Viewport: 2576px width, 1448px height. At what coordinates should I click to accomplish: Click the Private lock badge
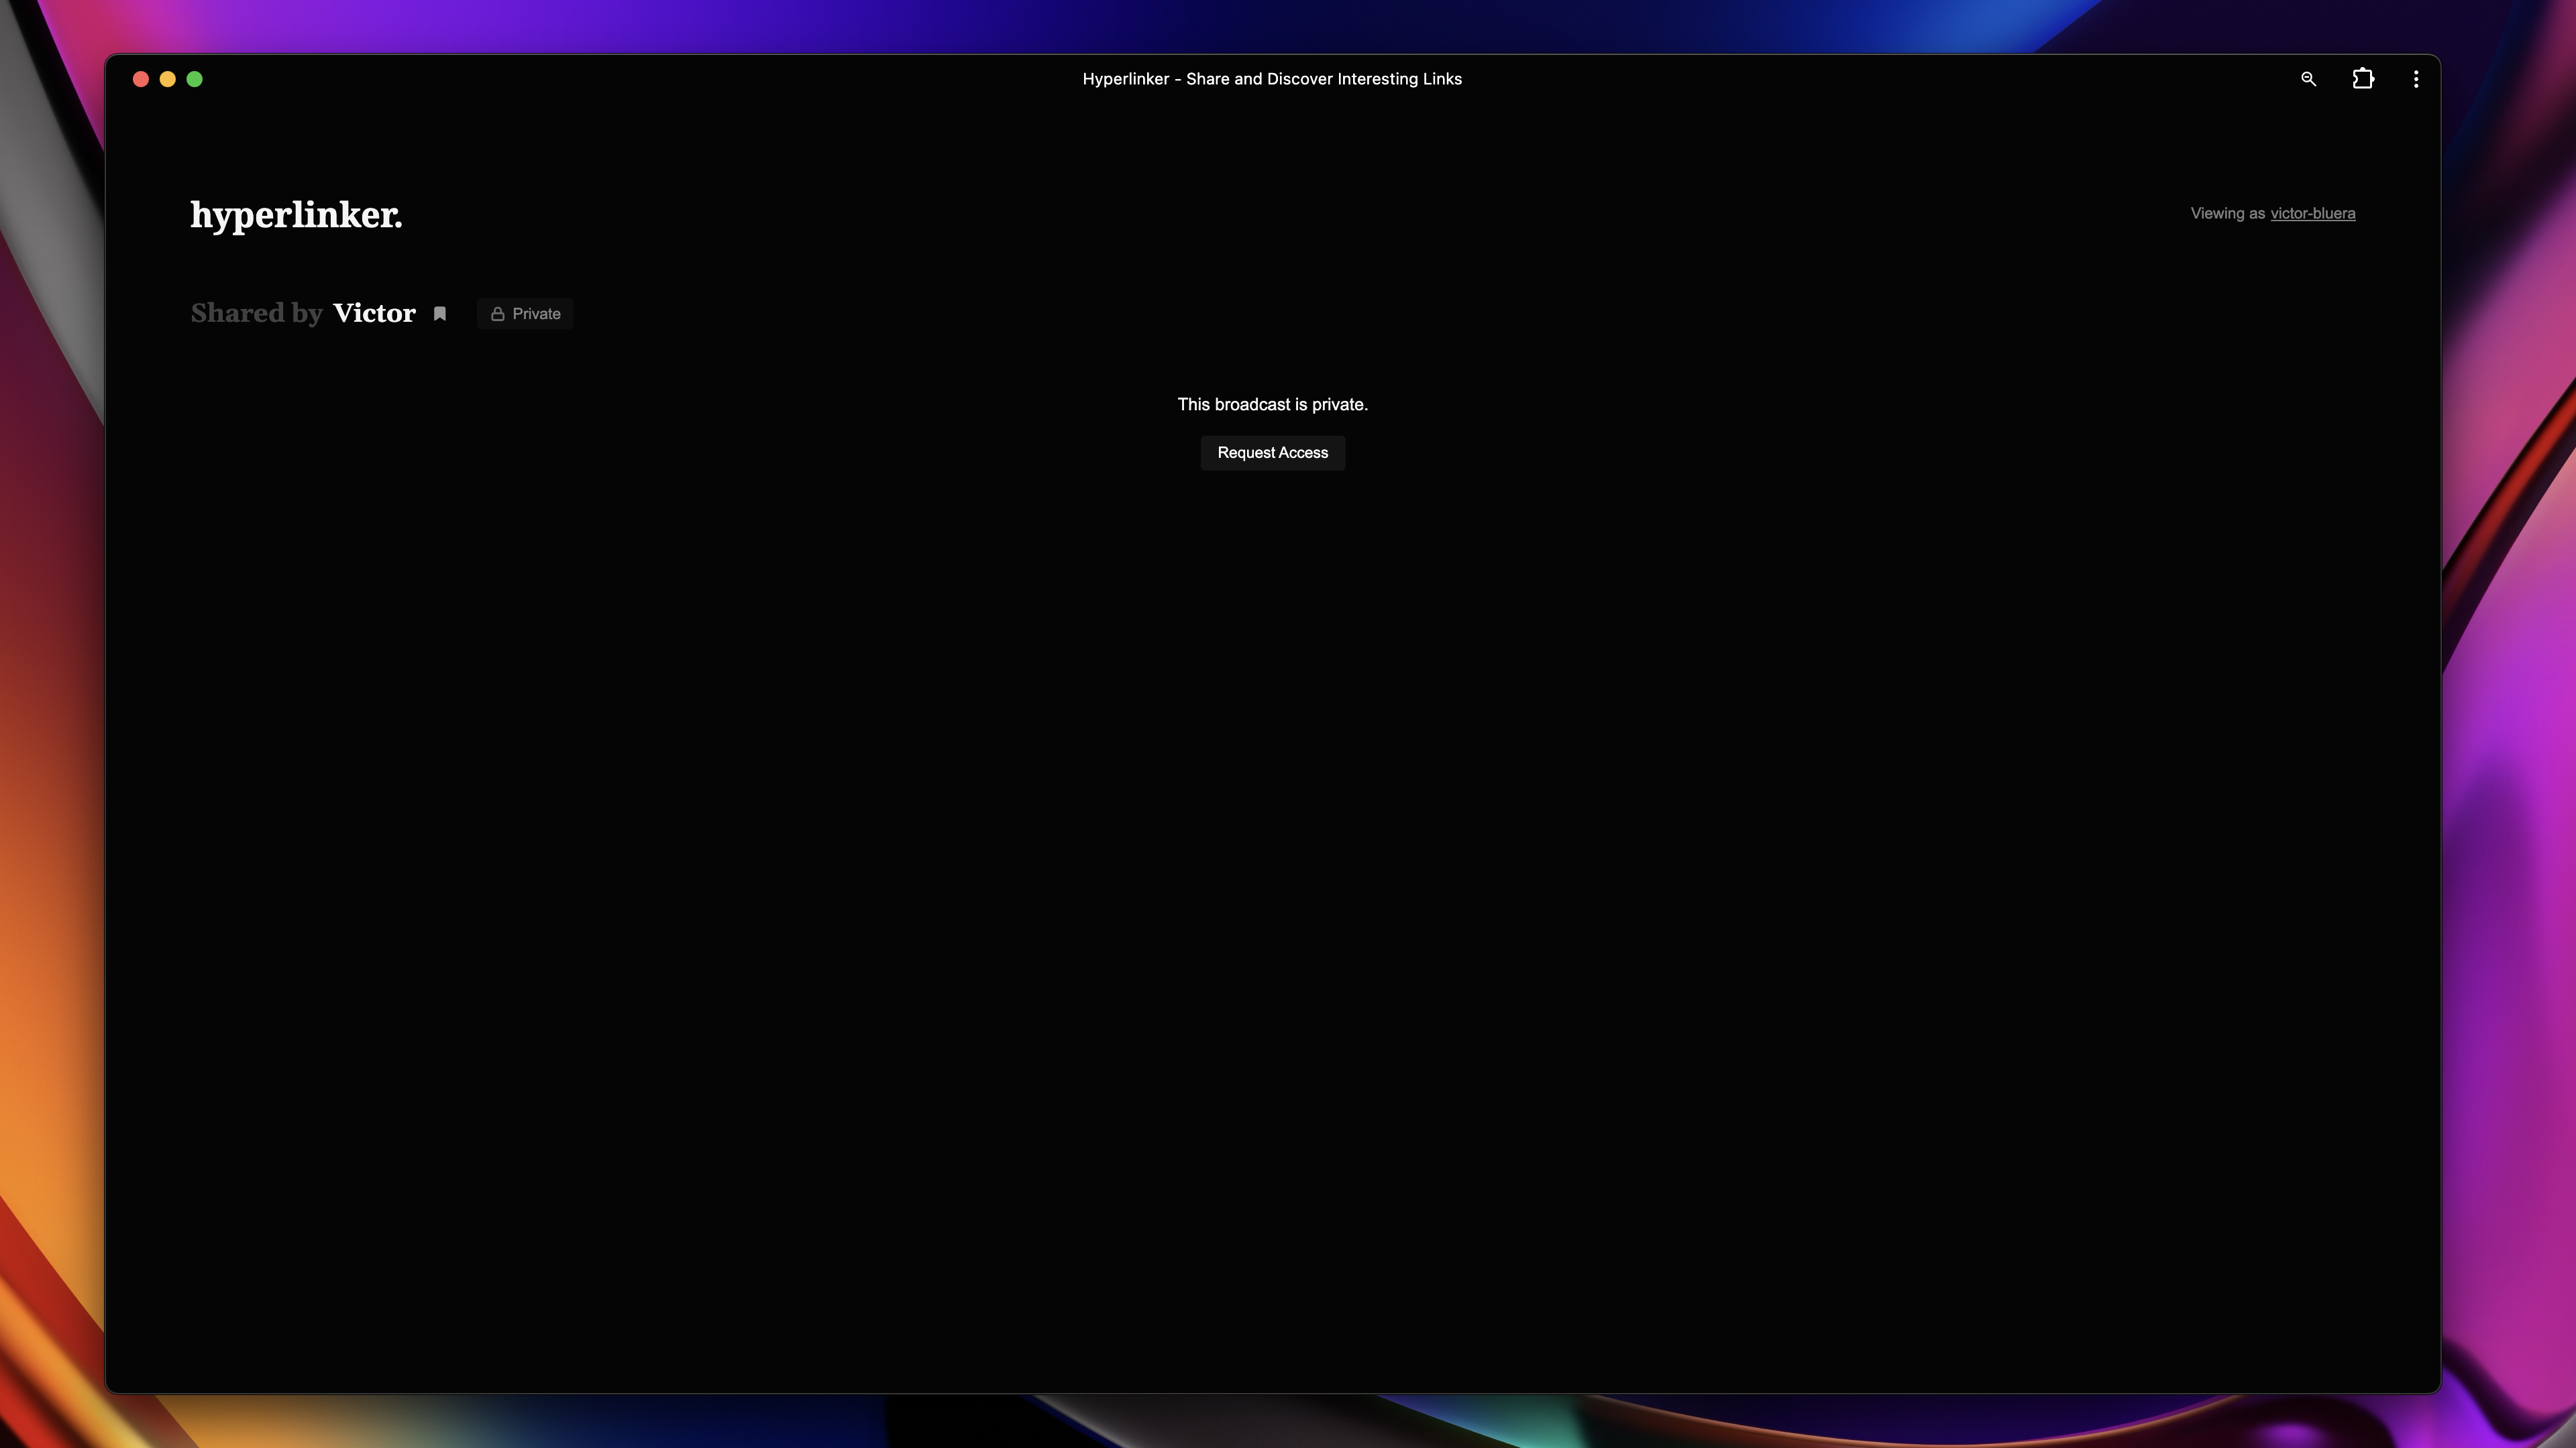525,314
